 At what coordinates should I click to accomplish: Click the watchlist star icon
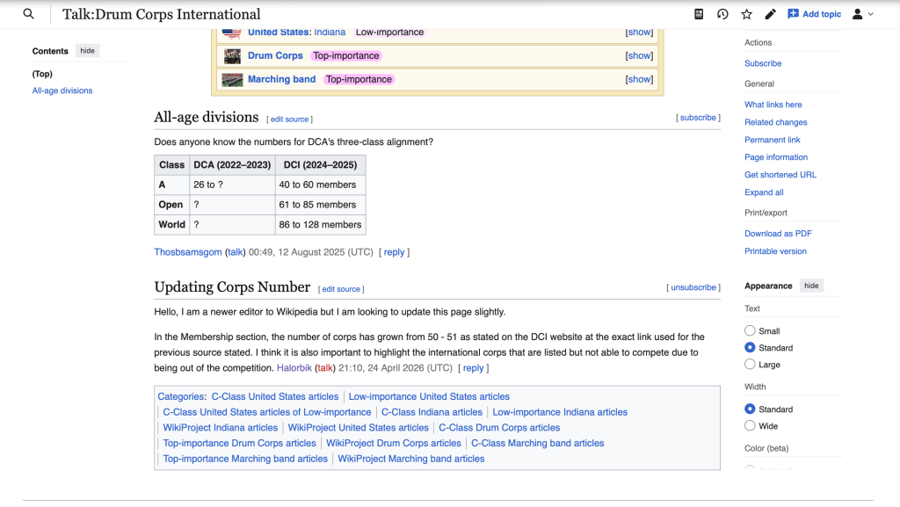tap(746, 14)
